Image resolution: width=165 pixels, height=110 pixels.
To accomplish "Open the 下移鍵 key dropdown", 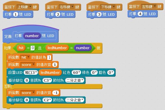I will [108, 7].
